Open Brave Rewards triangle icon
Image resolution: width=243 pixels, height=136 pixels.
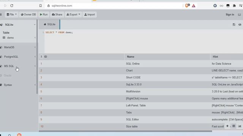[194, 6]
